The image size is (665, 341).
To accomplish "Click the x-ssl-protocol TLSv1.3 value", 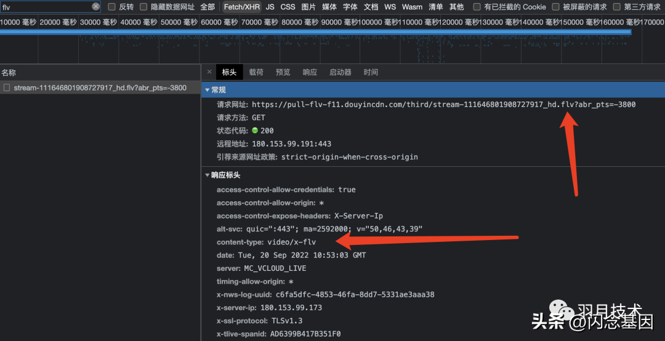I will pos(286,321).
